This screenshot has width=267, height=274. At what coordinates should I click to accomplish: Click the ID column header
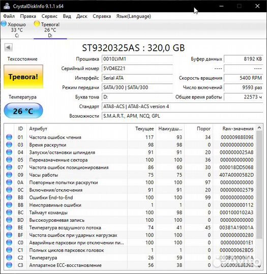(20, 128)
